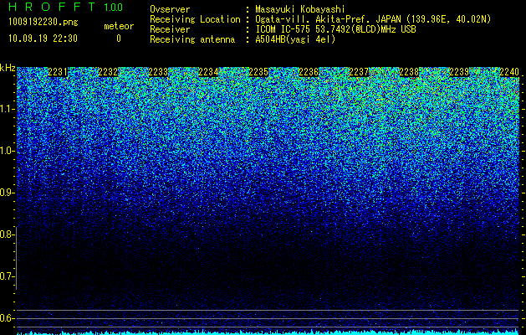Click the ICOM IC-575 receiver value
526x335 pixels.
(x=335, y=29)
